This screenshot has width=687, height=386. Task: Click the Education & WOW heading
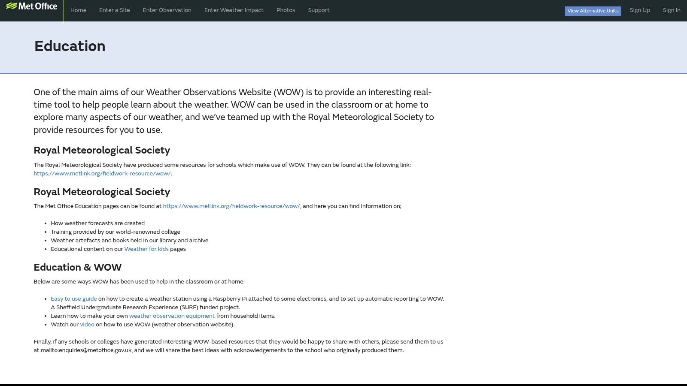(78, 268)
